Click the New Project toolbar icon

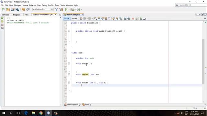point(8,9)
